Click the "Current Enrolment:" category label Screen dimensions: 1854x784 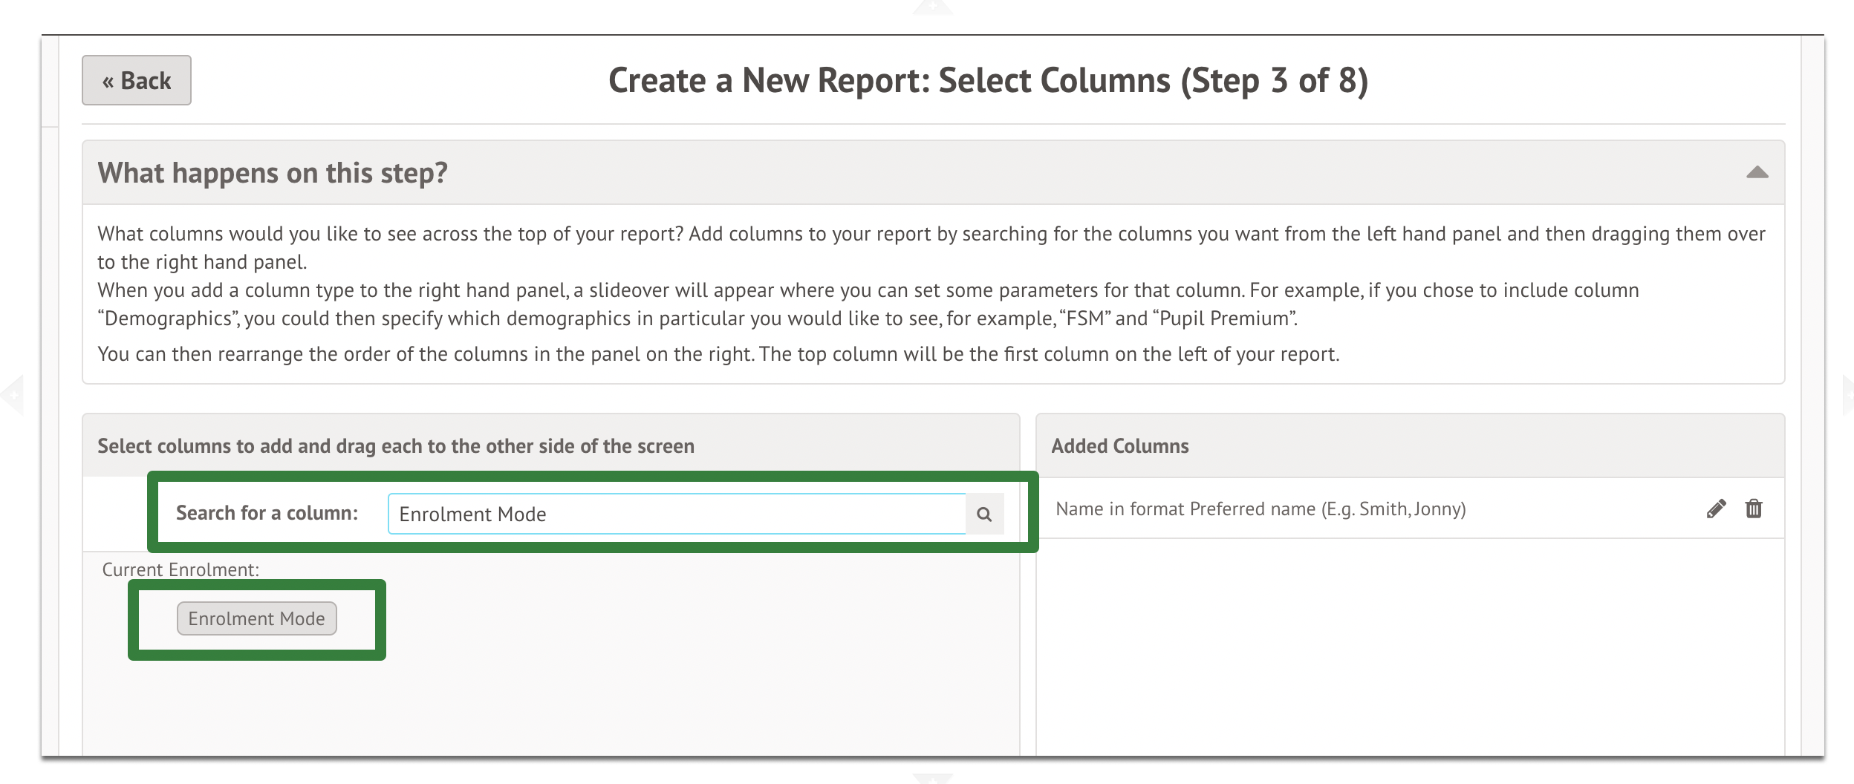[180, 569]
